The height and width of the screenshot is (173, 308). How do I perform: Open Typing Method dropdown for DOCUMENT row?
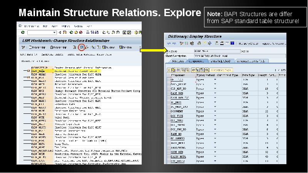click(x=215, y=111)
